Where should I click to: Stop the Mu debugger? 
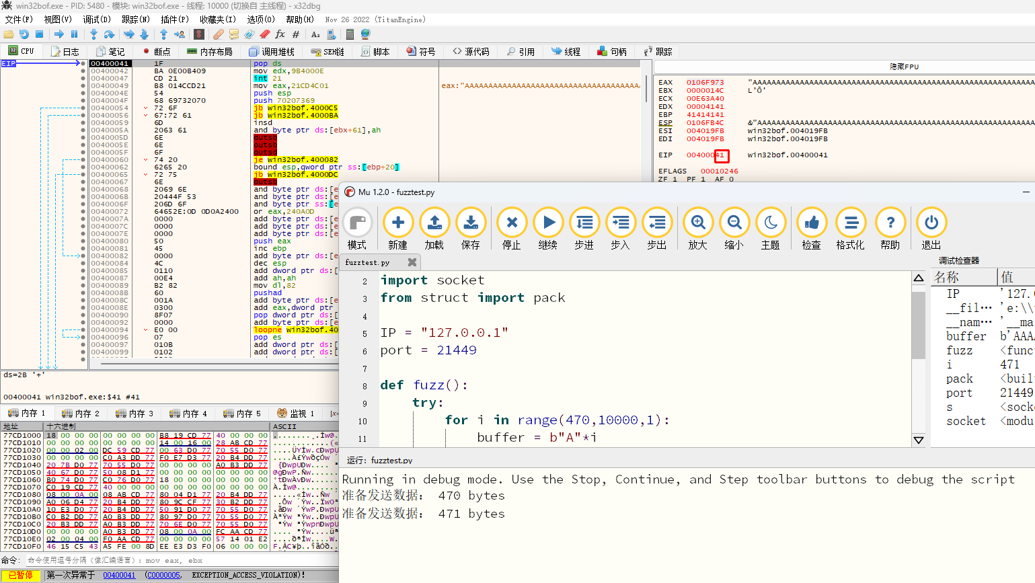512,229
